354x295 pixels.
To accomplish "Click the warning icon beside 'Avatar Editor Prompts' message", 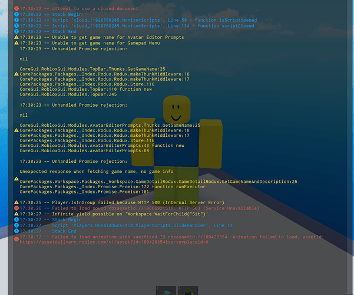I will 16,37.
